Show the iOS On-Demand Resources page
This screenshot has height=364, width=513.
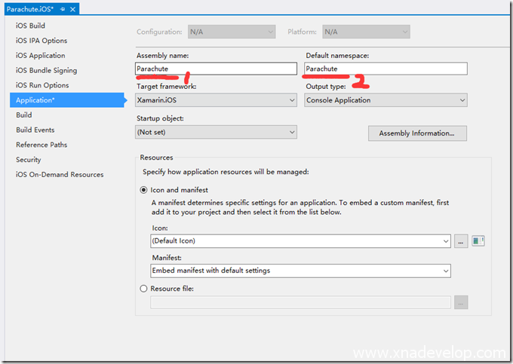[60, 174]
